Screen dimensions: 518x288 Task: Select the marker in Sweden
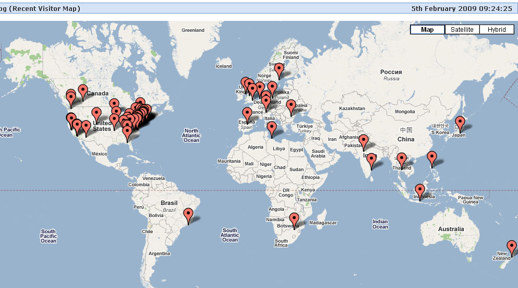[x=279, y=69]
